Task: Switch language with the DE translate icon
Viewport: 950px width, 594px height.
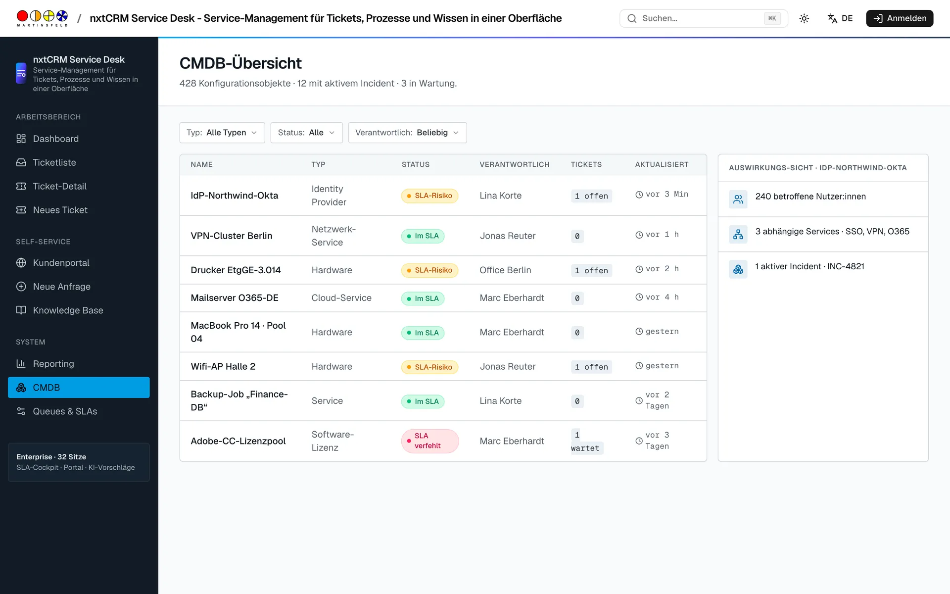Action: point(840,18)
